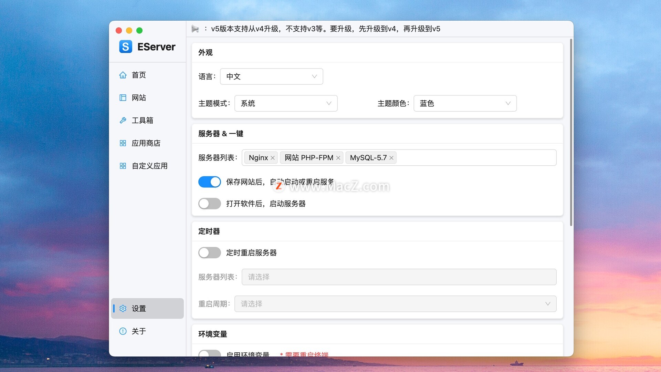Remove MySQL-5.7 tag from server list

point(391,158)
